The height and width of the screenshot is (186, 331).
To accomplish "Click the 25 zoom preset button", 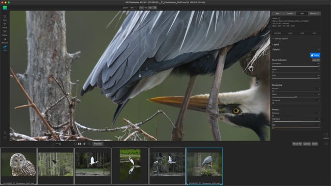I will click(x=155, y=8).
